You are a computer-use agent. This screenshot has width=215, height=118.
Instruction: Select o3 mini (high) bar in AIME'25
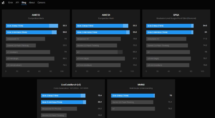(x=30, y=59)
